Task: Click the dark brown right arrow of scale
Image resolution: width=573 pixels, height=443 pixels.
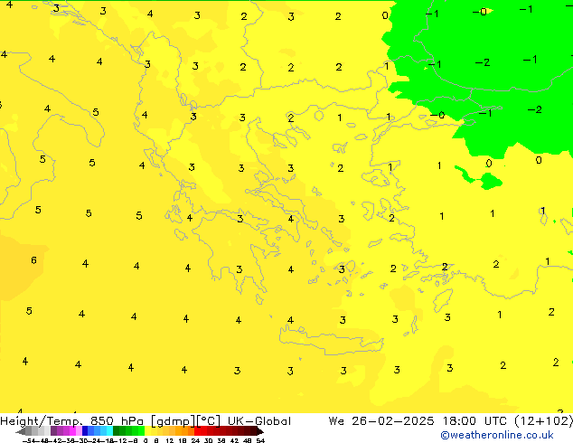Action: coord(260,431)
